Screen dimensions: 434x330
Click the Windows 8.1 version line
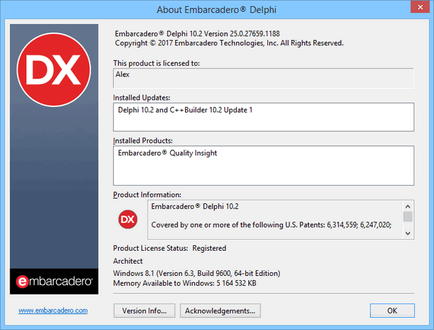click(x=197, y=273)
